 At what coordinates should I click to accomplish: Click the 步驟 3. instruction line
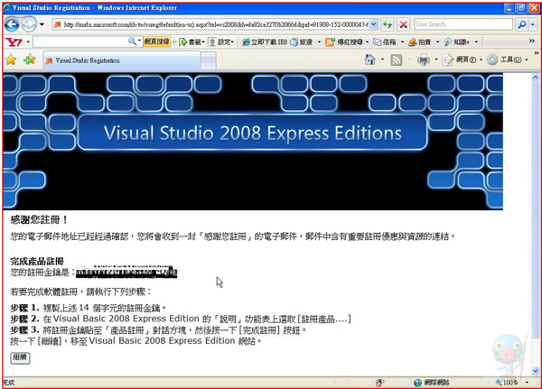[x=158, y=330]
